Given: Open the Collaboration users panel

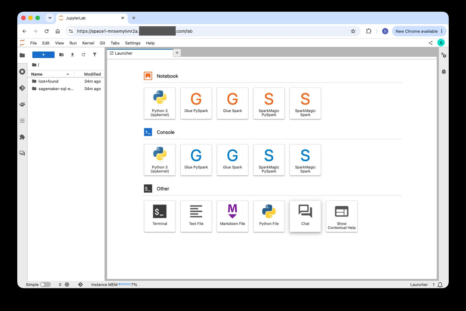Looking at the screenshot, I should (22, 104).
